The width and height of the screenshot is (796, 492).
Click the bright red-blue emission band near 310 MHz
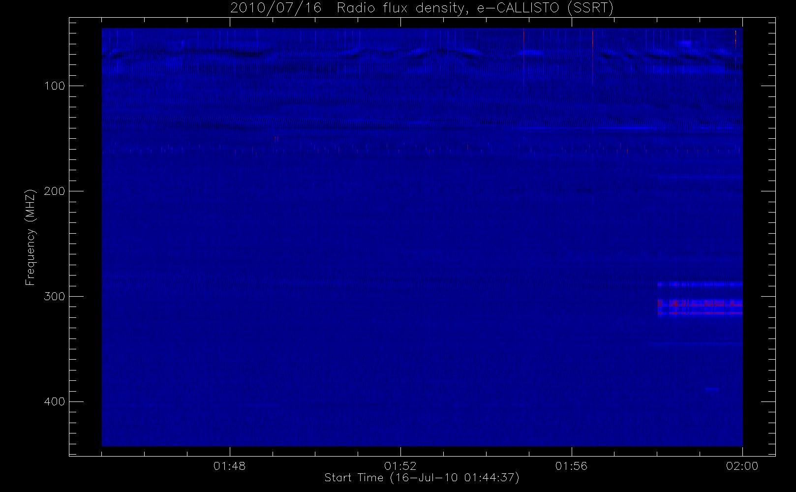(700, 307)
